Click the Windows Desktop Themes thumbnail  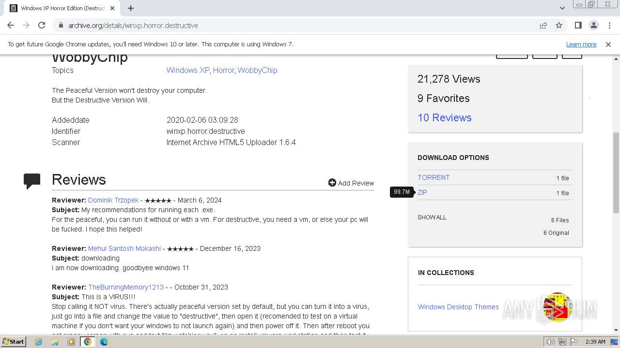558,307
